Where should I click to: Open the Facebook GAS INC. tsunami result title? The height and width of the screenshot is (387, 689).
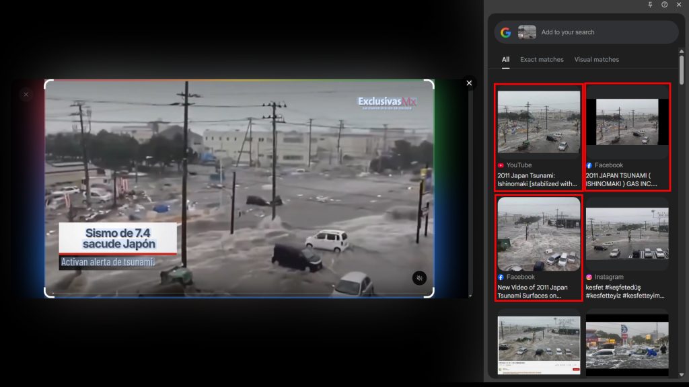[x=626, y=179]
